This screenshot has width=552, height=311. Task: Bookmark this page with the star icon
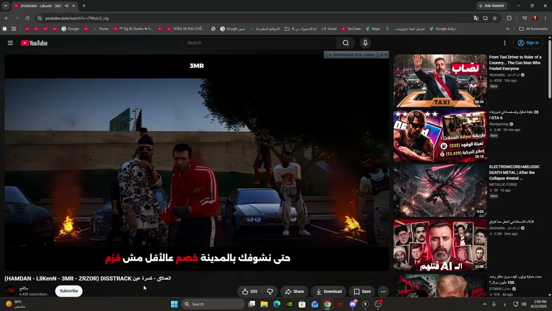pos(495,18)
